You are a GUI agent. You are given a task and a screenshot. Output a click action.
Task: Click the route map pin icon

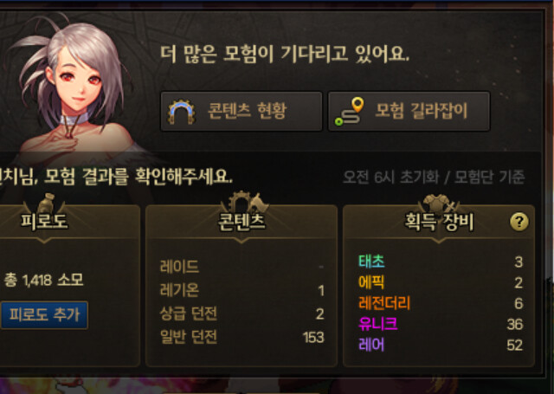point(350,112)
